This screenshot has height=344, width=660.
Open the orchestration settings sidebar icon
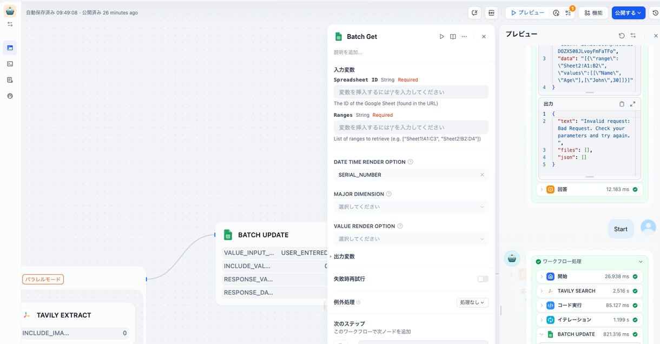[10, 24]
